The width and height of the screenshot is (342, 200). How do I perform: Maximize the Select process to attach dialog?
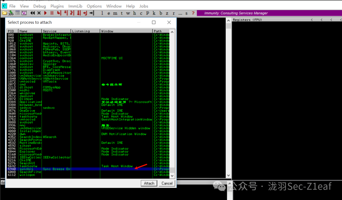click(154, 22)
